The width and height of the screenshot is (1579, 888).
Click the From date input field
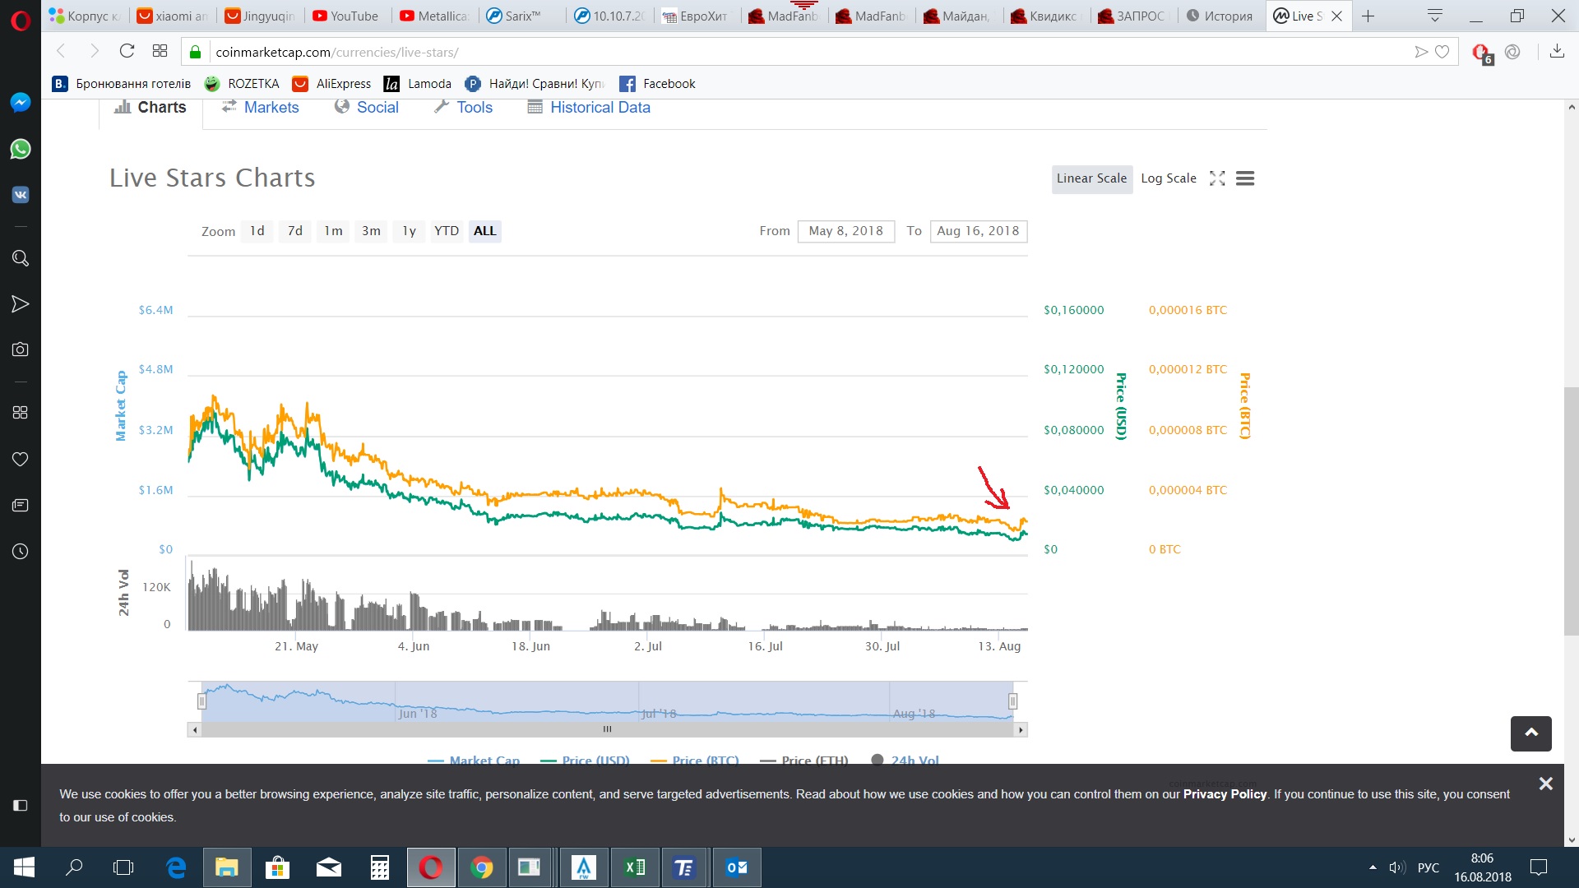pos(845,231)
